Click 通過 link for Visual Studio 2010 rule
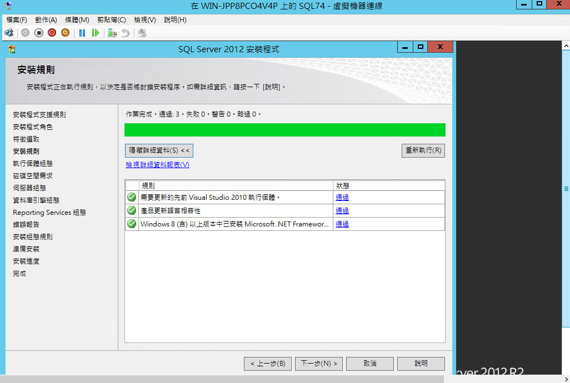570x383 pixels. point(342,198)
